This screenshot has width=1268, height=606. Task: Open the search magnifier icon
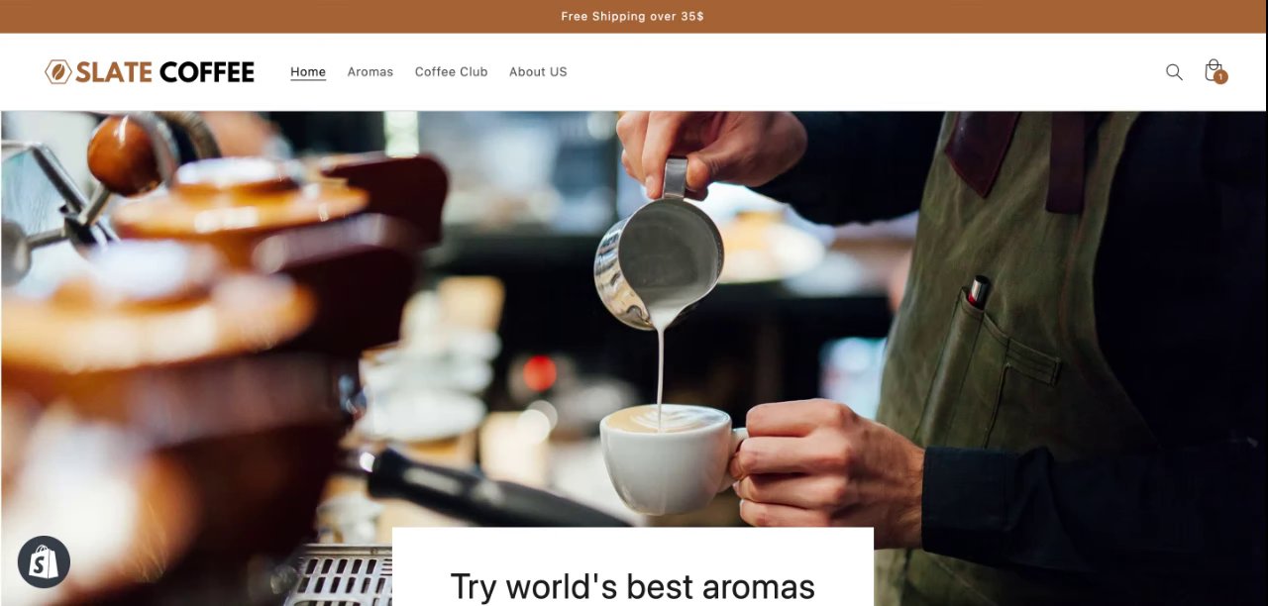pos(1174,72)
